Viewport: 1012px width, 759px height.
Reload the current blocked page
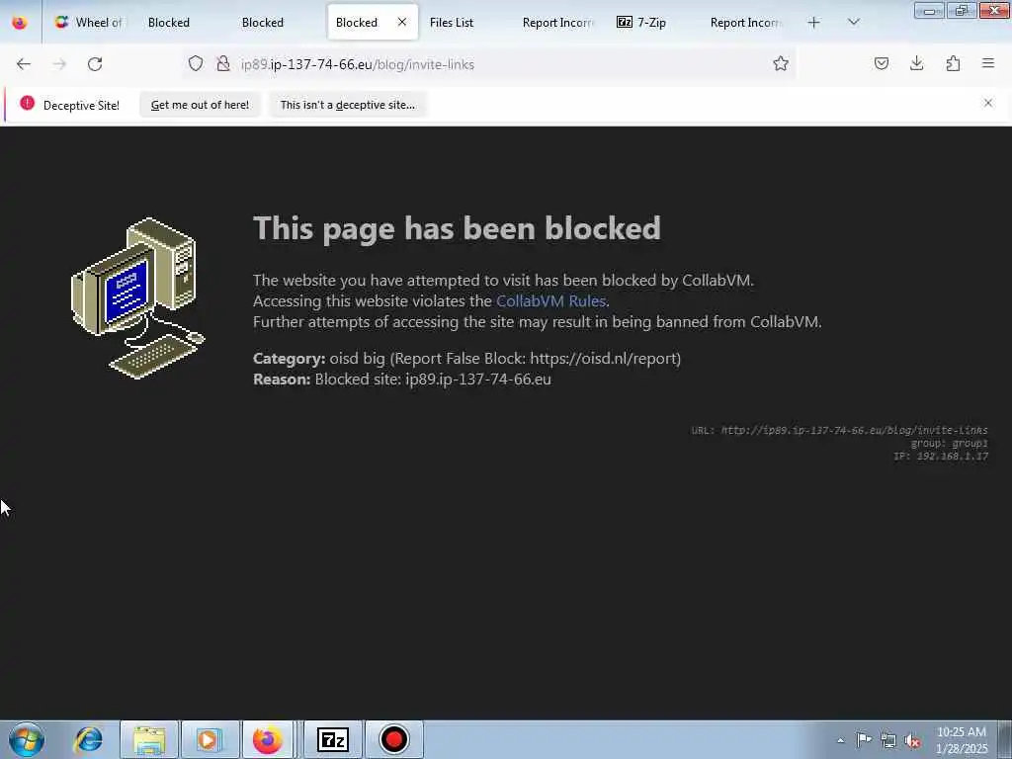(x=95, y=64)
